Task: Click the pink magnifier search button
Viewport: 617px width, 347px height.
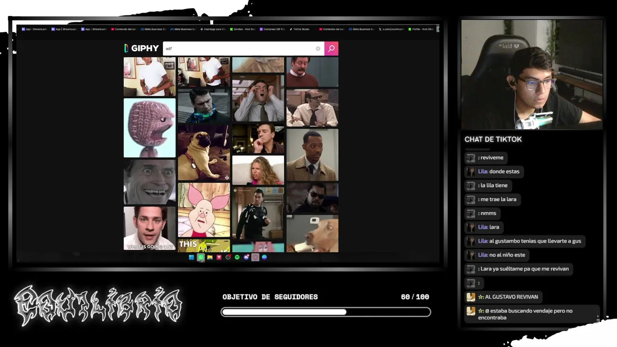Action: pyautogui.click(x=331, y=48)
